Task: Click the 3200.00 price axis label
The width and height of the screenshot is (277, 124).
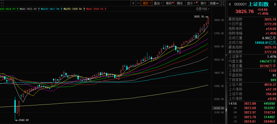Action: 218,99
